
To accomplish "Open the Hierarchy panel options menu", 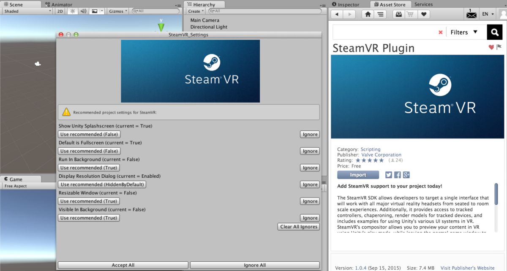I will pos(322,5).
